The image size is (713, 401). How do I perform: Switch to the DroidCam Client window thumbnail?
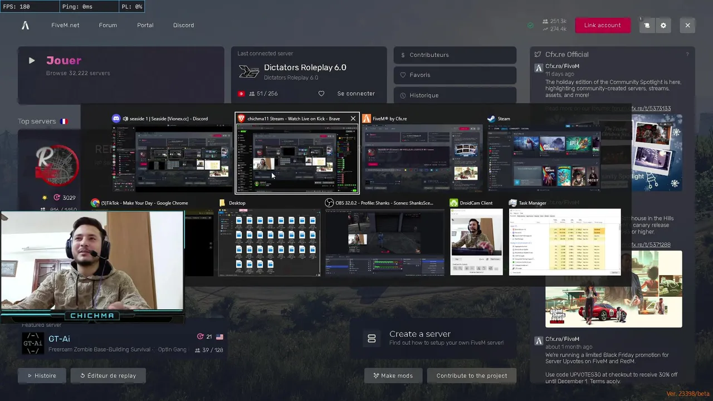click(476, 242)
